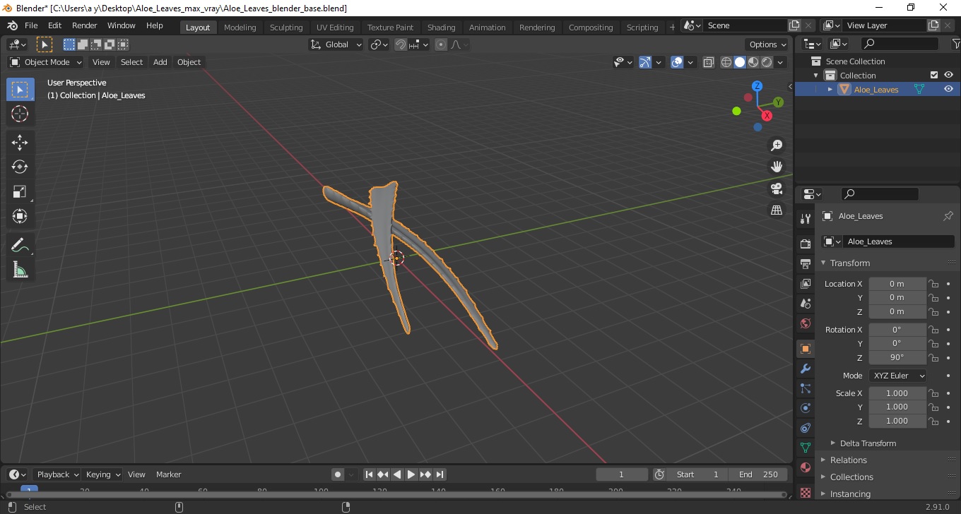Click the zoom view magnifier icon
Viewport: 961px width, 514px height.
tap(777, 145)
